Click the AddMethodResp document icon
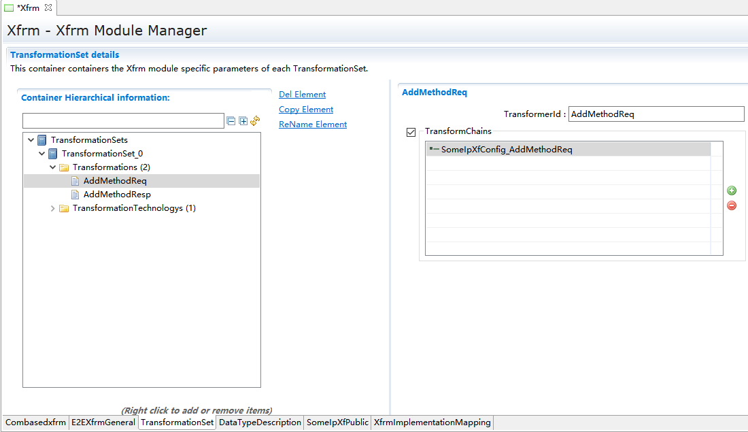Image resolution: width=748 pixels, height=432 pixels. pos(75,195)
